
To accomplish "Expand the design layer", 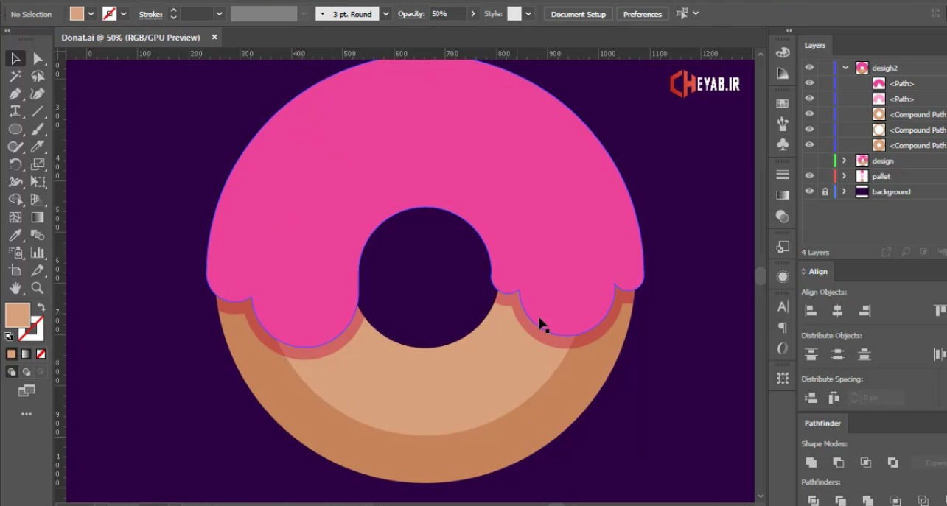I will tap(845, 161).
